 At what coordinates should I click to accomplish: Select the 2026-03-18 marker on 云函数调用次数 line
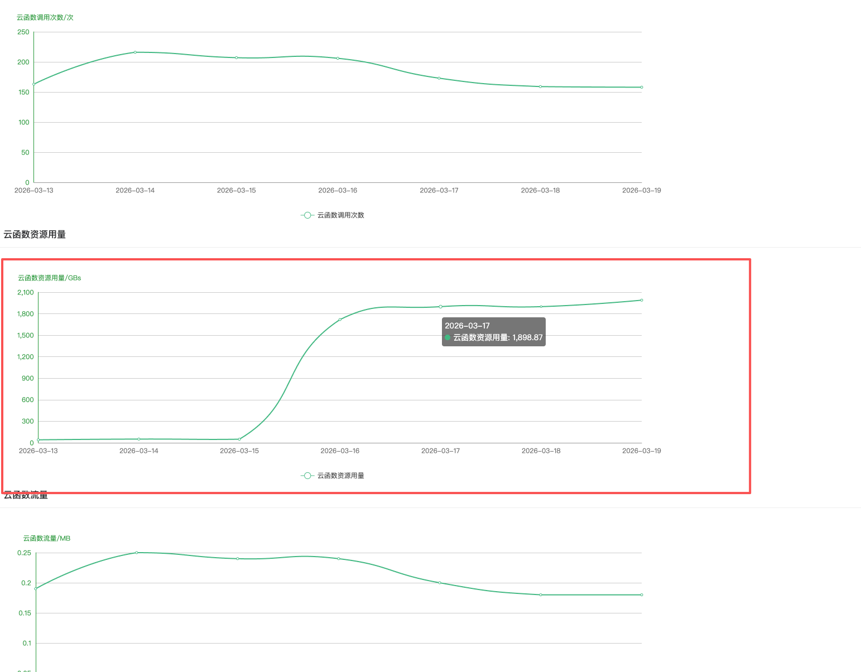point(540,86)
